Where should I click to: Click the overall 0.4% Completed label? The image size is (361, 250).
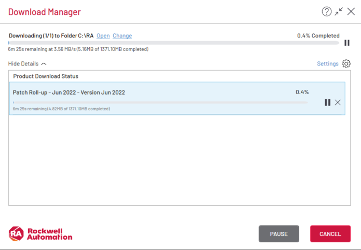point(318,35)
